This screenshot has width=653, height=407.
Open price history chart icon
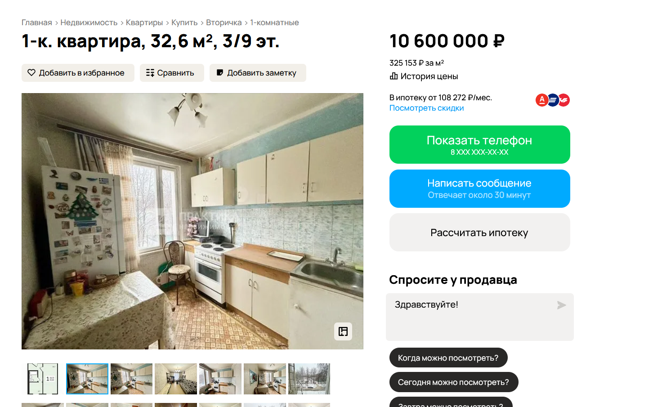coord(394,76)
